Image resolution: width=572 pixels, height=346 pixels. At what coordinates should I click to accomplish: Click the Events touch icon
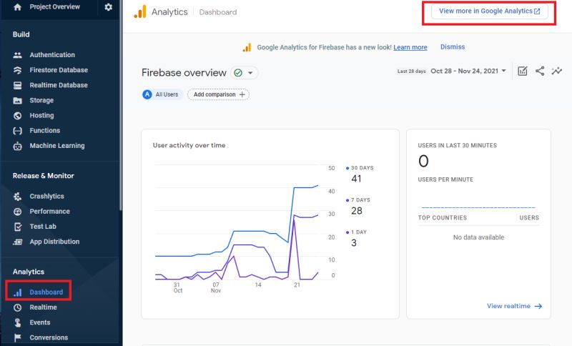(17, 322)
